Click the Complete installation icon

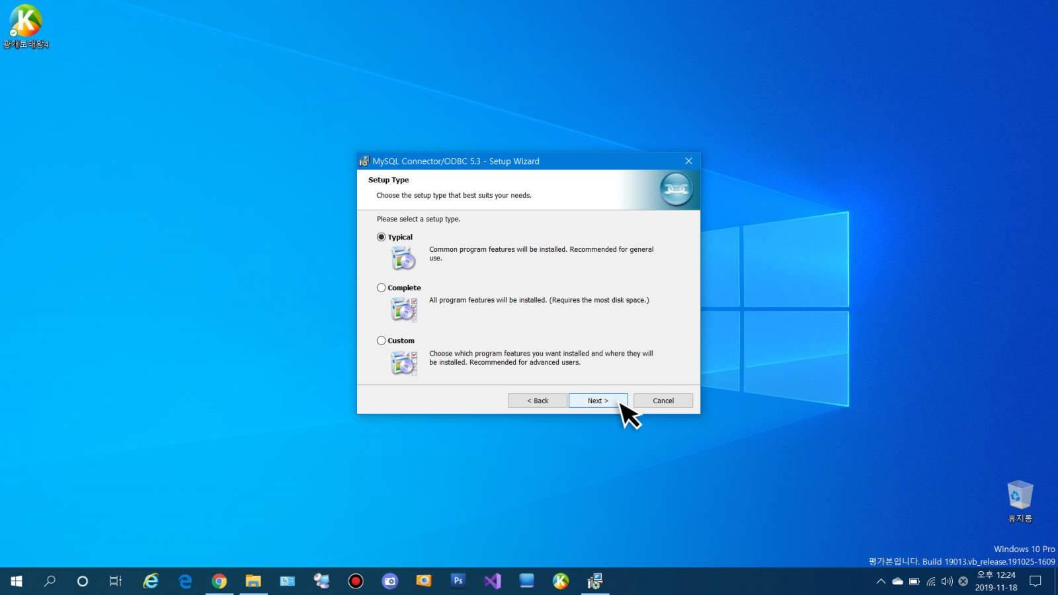(403, 309)
